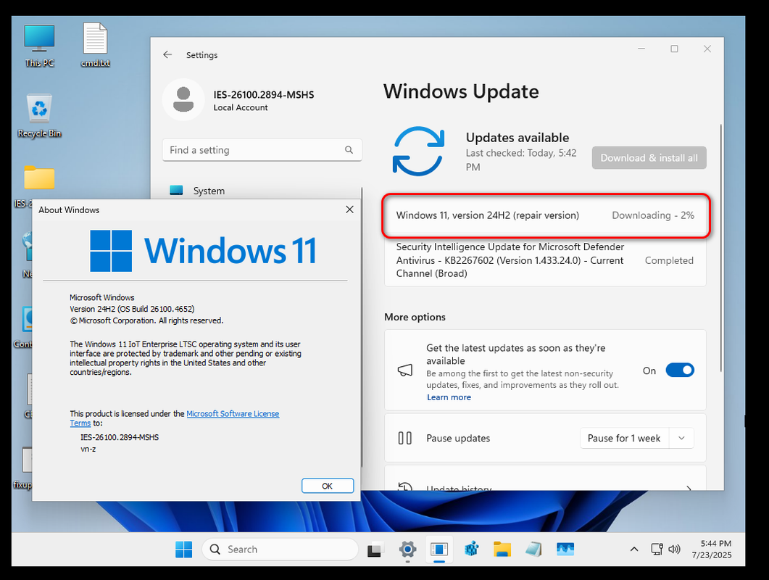Image resolution: width=769 pixels, height=580 pixels.
Task: Click the taskbar Search box
Action: 280,549
